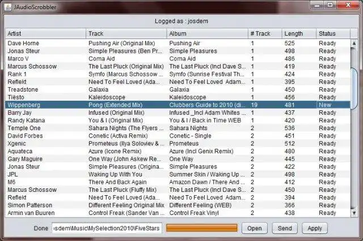Select the Treadstone row
Viewport: 363px width, 241px height.
pos(178,89)
